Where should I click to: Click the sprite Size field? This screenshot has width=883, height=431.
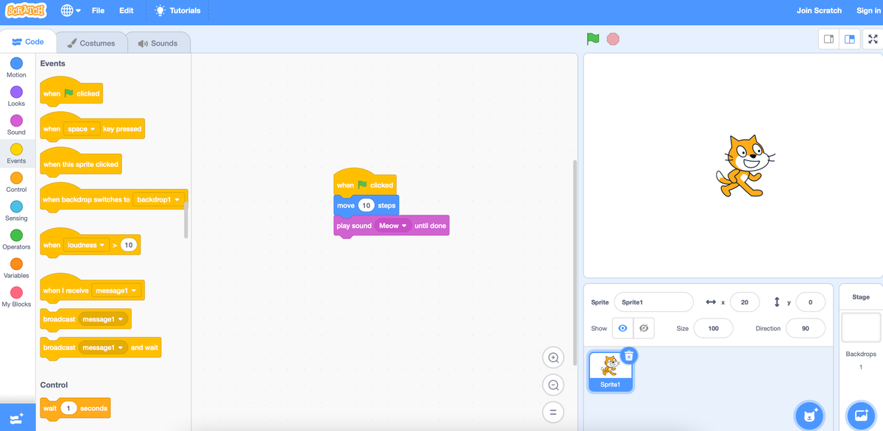click(x=713, y=328)
